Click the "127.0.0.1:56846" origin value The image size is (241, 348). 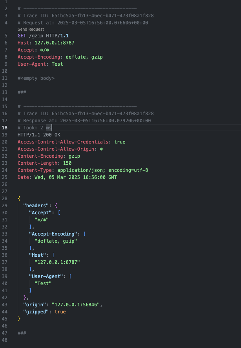pyautogui.click(x=76, y=305)
